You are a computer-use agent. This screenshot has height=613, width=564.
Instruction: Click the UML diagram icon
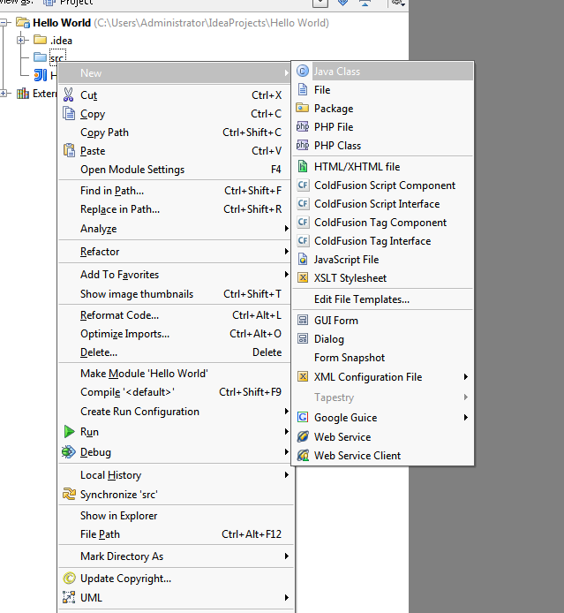(69, 597)
